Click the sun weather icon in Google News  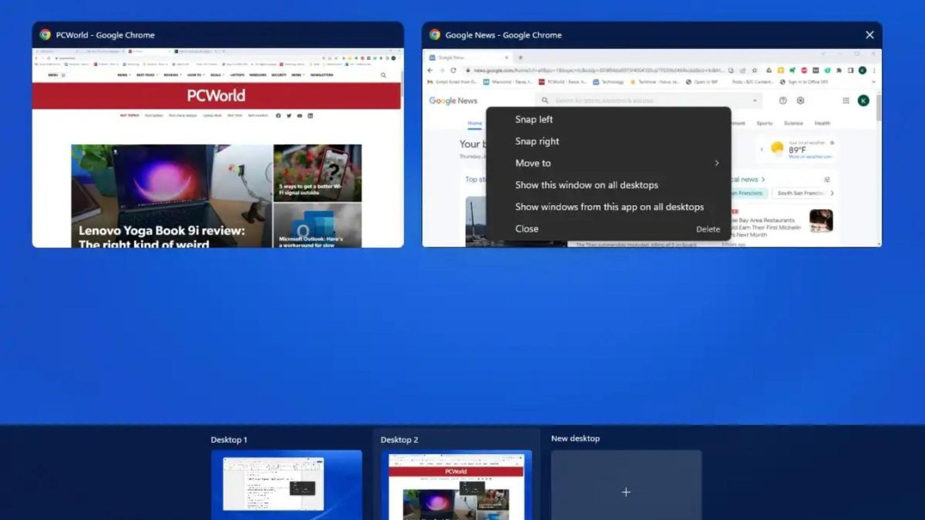tap(777, 148)
